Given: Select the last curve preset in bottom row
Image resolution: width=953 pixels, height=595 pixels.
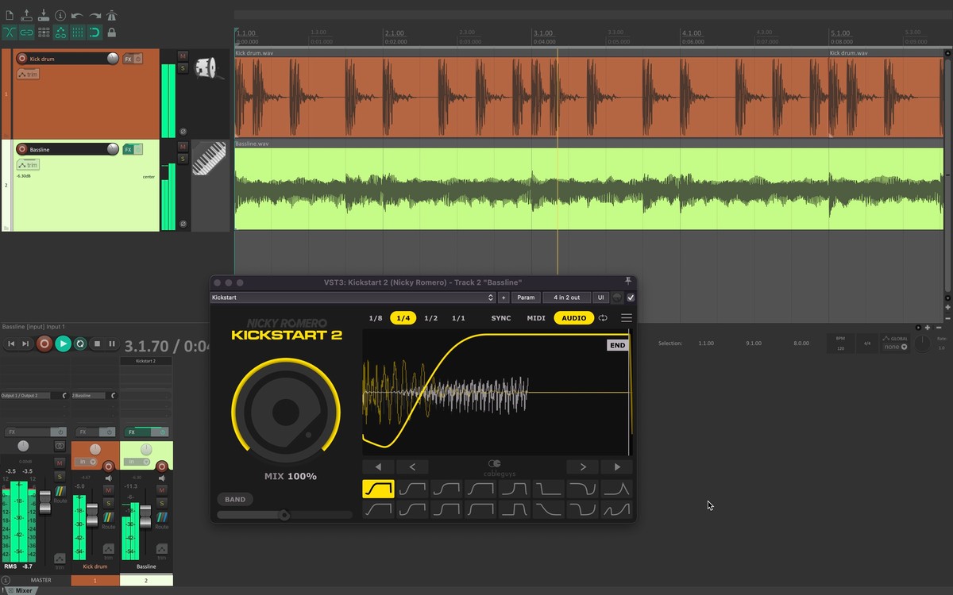Looking at the screenshot, I should click(616, 509).
